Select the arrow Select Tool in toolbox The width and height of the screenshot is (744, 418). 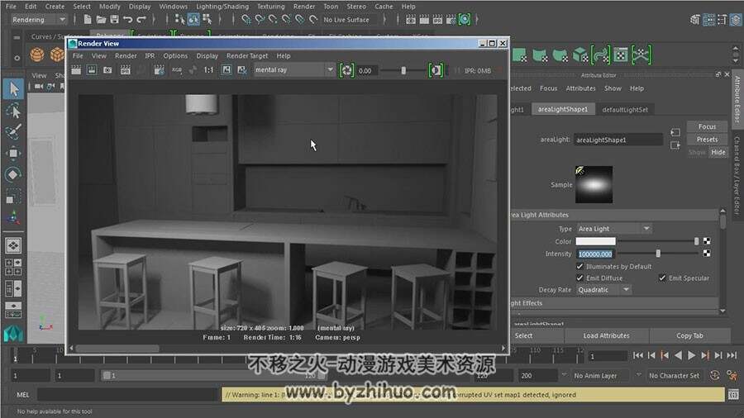click(13, 89)
